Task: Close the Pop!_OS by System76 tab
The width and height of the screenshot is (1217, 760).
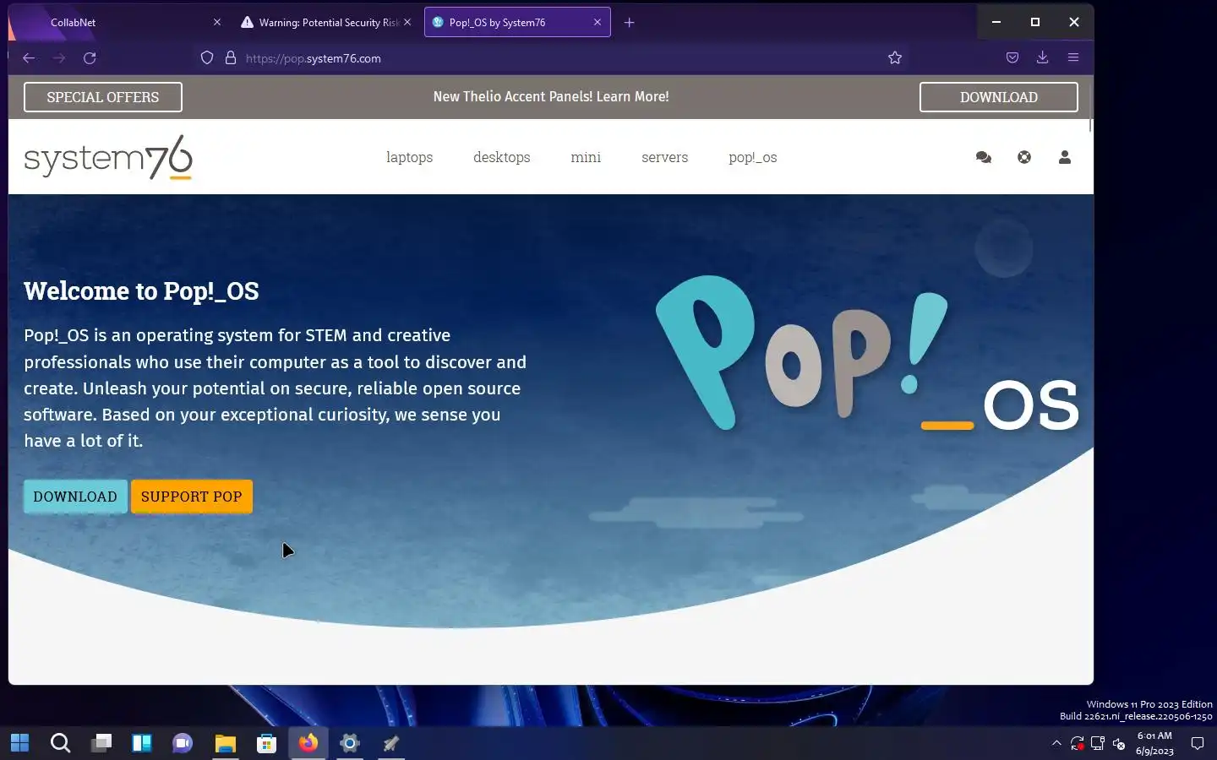Action: pyautogui.click(x=598, y=23)
